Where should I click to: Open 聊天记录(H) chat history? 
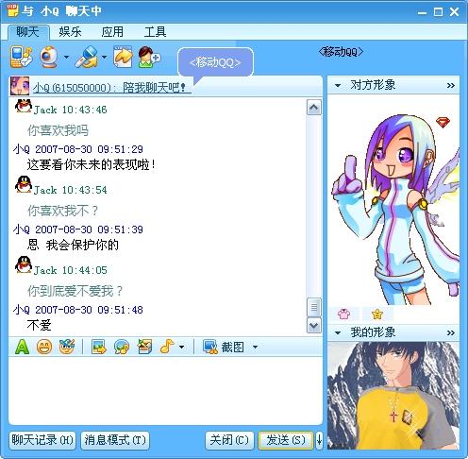coord(42,439)
